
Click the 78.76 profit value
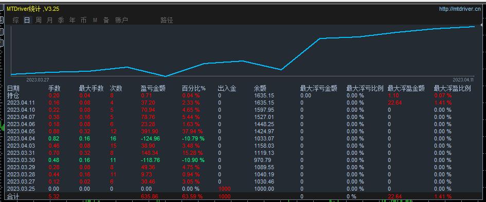[148, 117]
